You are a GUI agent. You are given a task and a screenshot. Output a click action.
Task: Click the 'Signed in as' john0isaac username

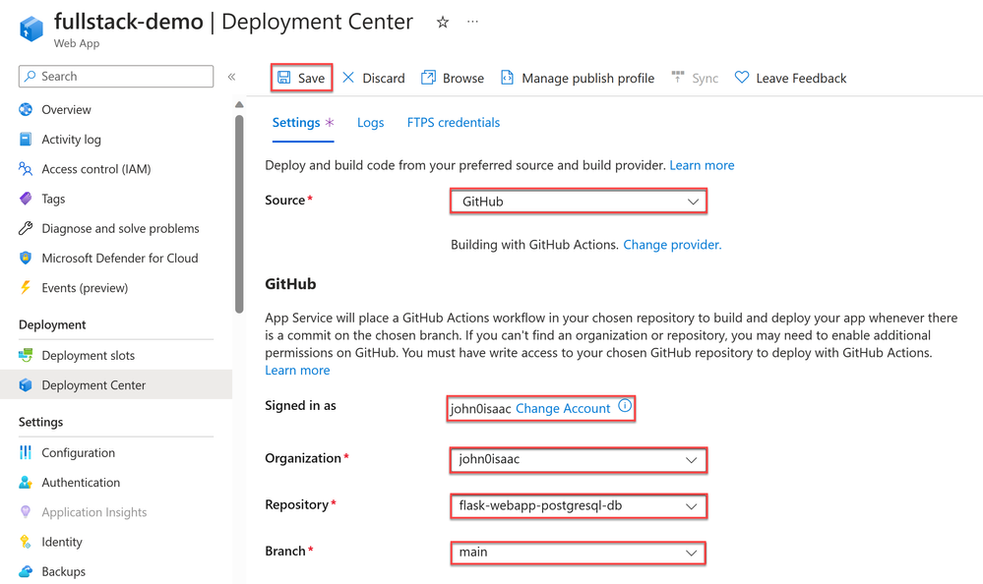481,409
